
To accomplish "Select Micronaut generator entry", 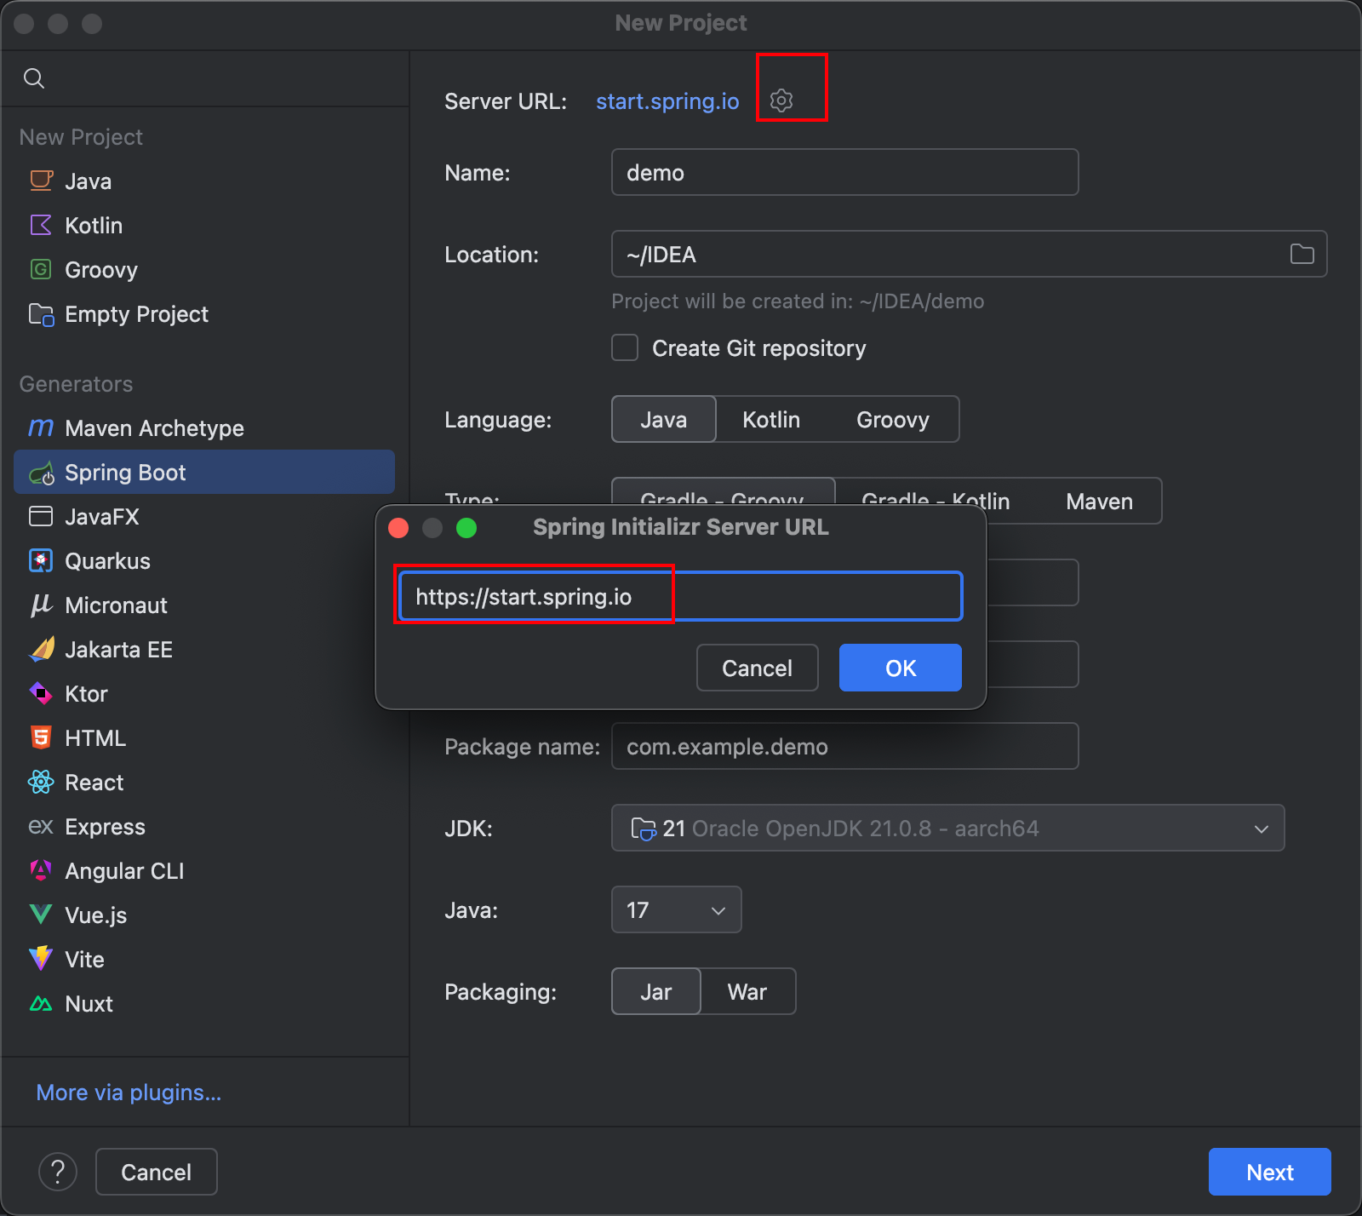I will pyautogui.click(x=204, y=605).
